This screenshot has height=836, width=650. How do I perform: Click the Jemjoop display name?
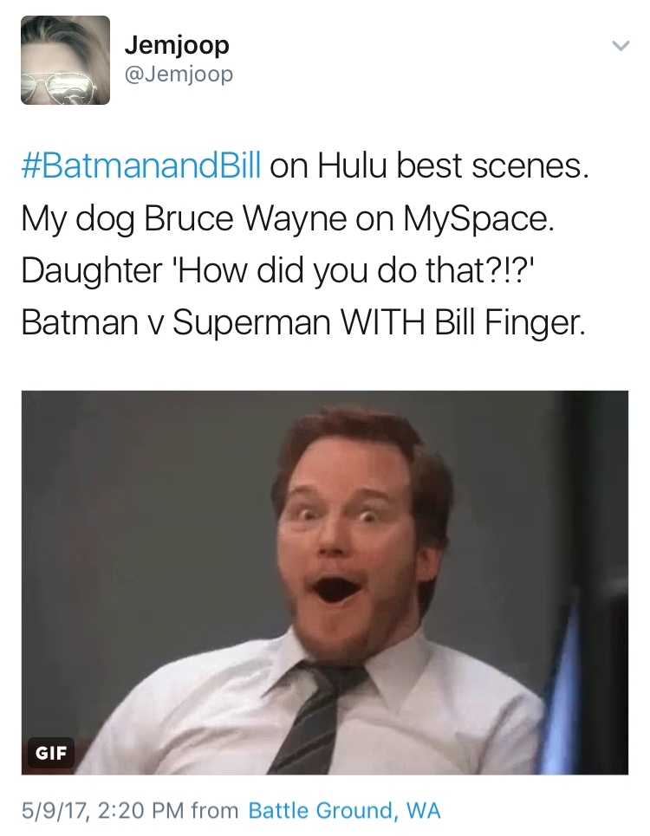click(x=177, y=45)
